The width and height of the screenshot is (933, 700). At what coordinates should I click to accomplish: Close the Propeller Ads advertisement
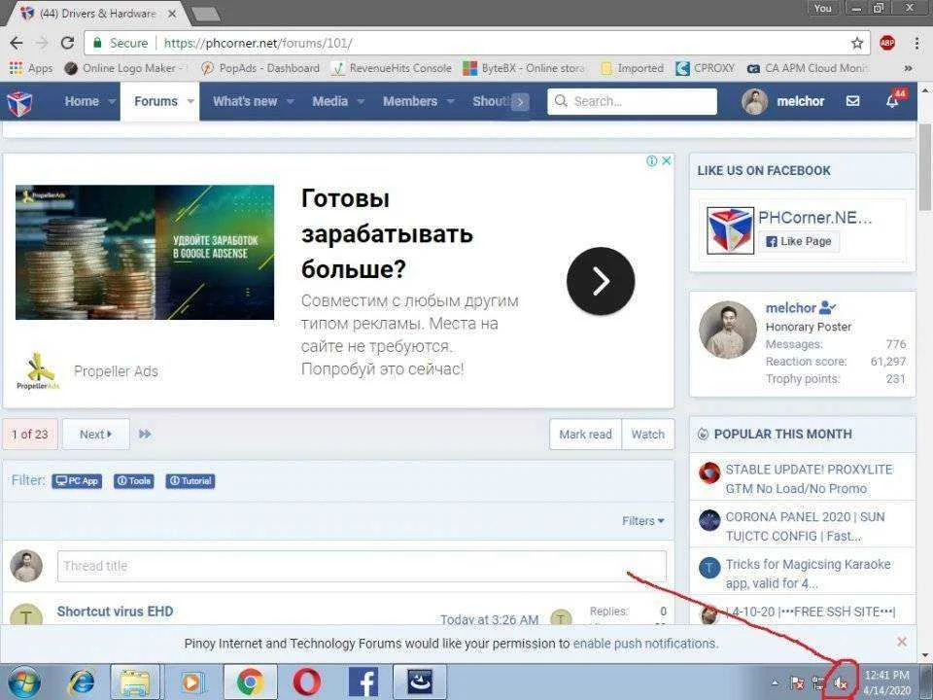[x=667, y=160]
